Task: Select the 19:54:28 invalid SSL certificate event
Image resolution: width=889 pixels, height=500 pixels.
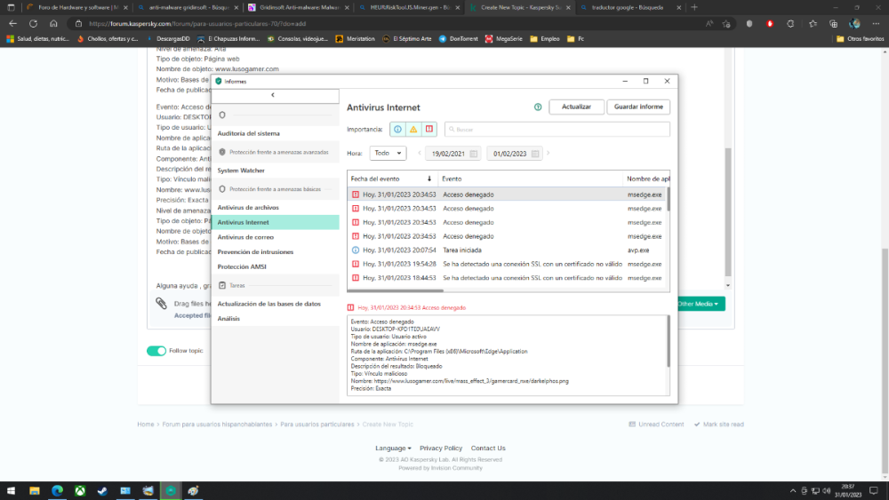Action: pyautogui.click(x=507, y=264)
